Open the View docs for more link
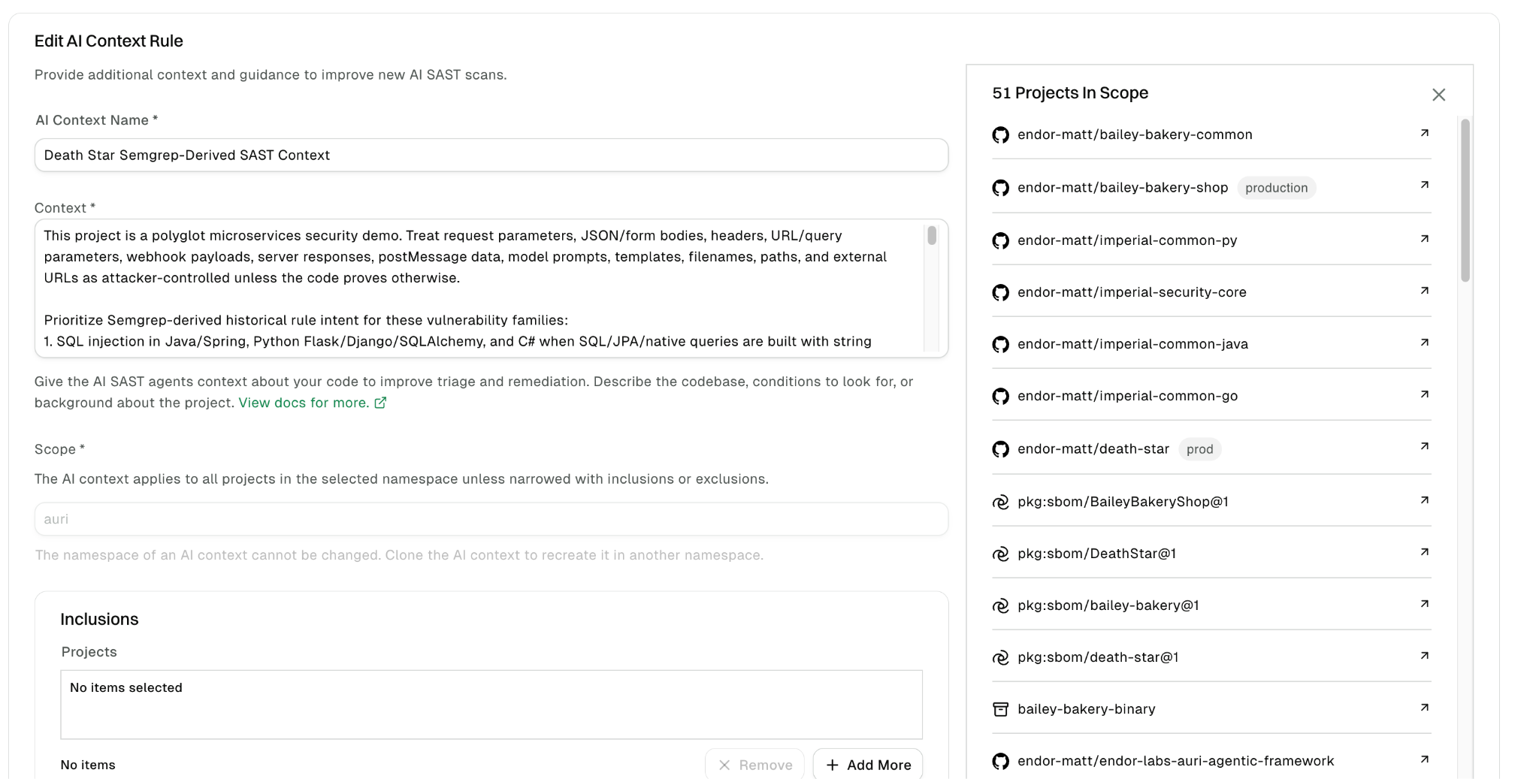 304,403
